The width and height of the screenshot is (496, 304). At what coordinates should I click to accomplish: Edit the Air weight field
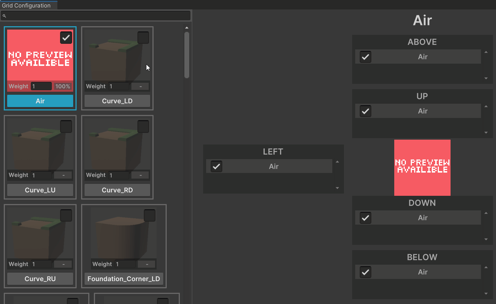(41, 86)
